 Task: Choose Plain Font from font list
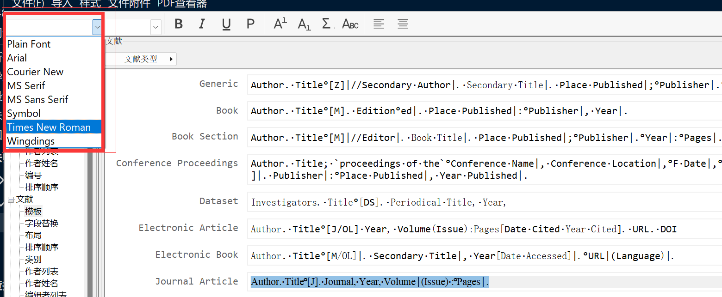coord(54,44)
